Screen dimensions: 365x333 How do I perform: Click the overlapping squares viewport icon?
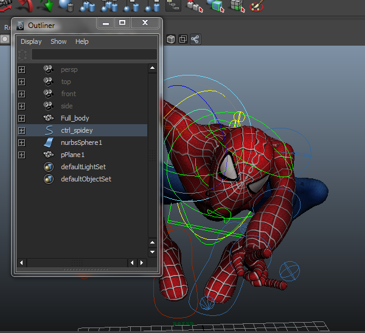click(x=183, y=39)
